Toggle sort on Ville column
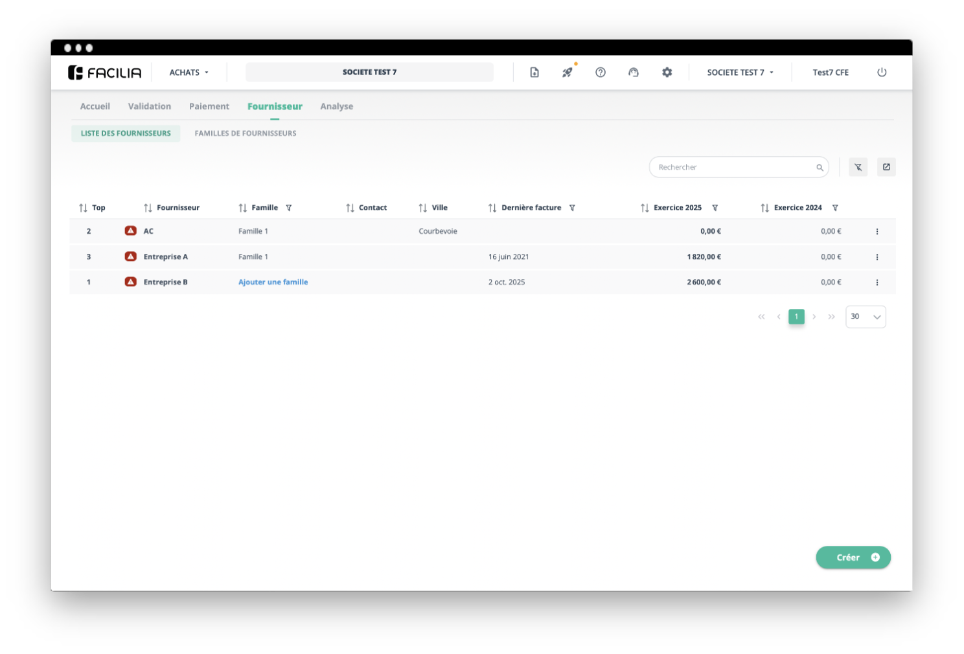964x654 pixels. pos(423,208)
